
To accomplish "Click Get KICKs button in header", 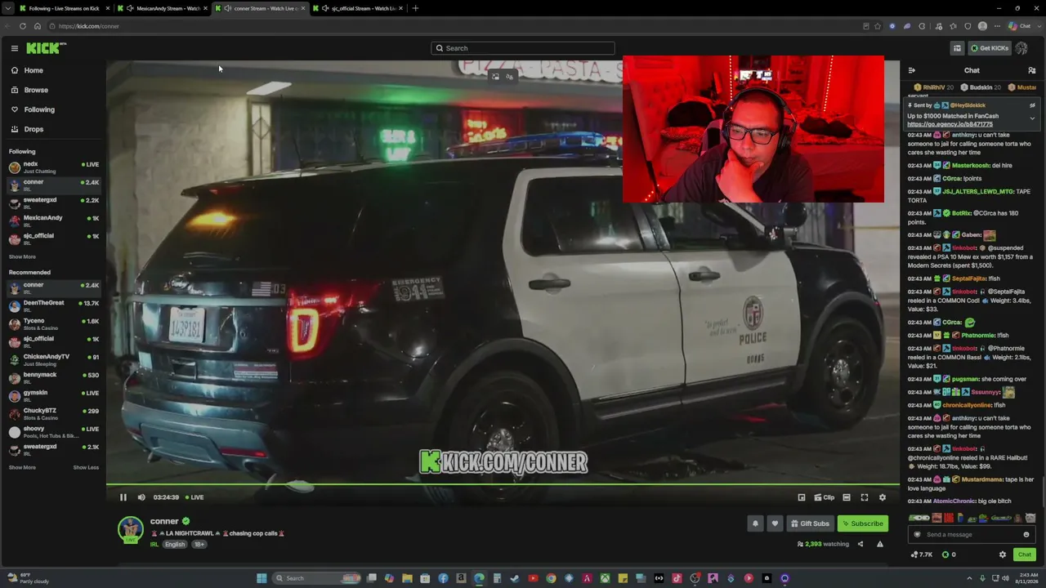I will [989, 48].
